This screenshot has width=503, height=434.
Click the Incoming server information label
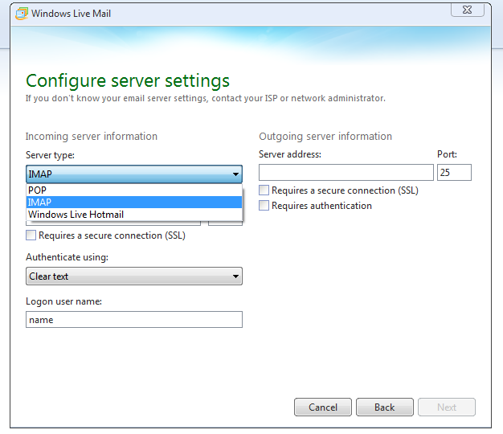[x=92, y=137]
